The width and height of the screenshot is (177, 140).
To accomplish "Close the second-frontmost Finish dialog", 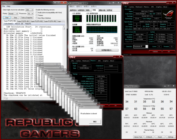I will (x=96, y=103).
